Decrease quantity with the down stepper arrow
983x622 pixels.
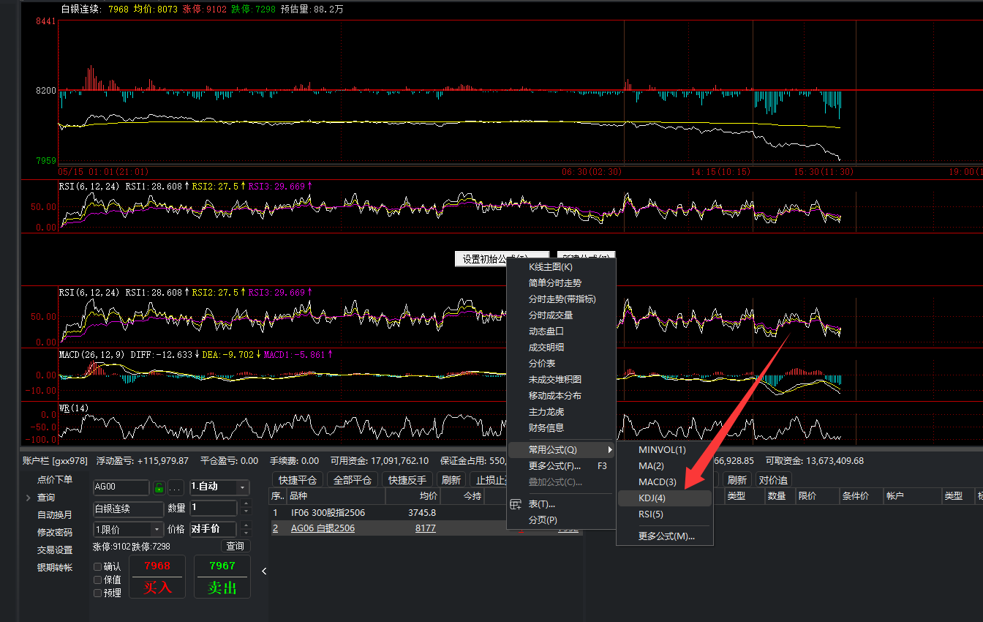coord(245,512)
